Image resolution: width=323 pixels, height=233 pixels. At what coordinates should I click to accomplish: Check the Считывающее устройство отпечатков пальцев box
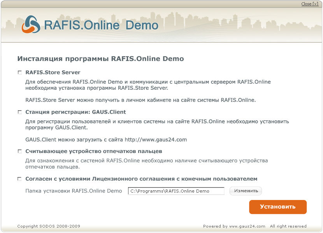20,151
